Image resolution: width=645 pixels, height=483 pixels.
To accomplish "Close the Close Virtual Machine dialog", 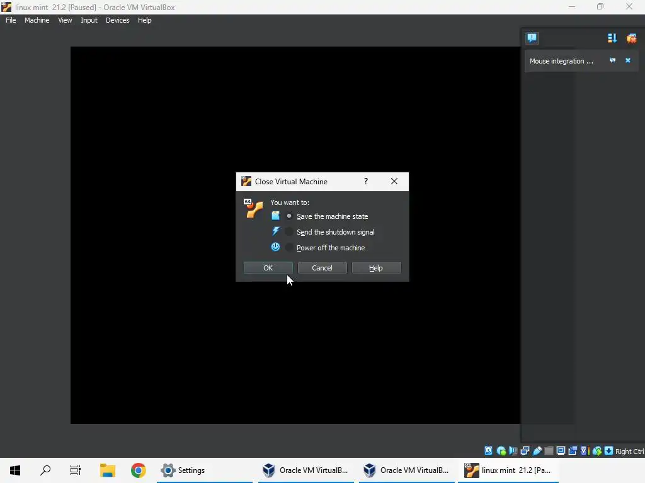I will coord(394,181).
